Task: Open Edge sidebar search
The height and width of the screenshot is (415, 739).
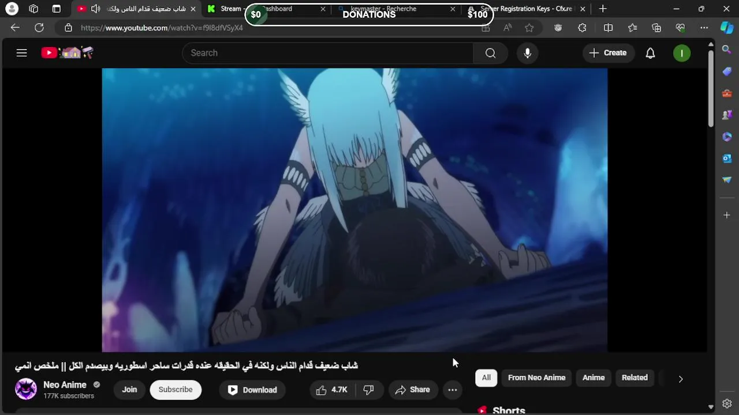Action: click(727, 50)
